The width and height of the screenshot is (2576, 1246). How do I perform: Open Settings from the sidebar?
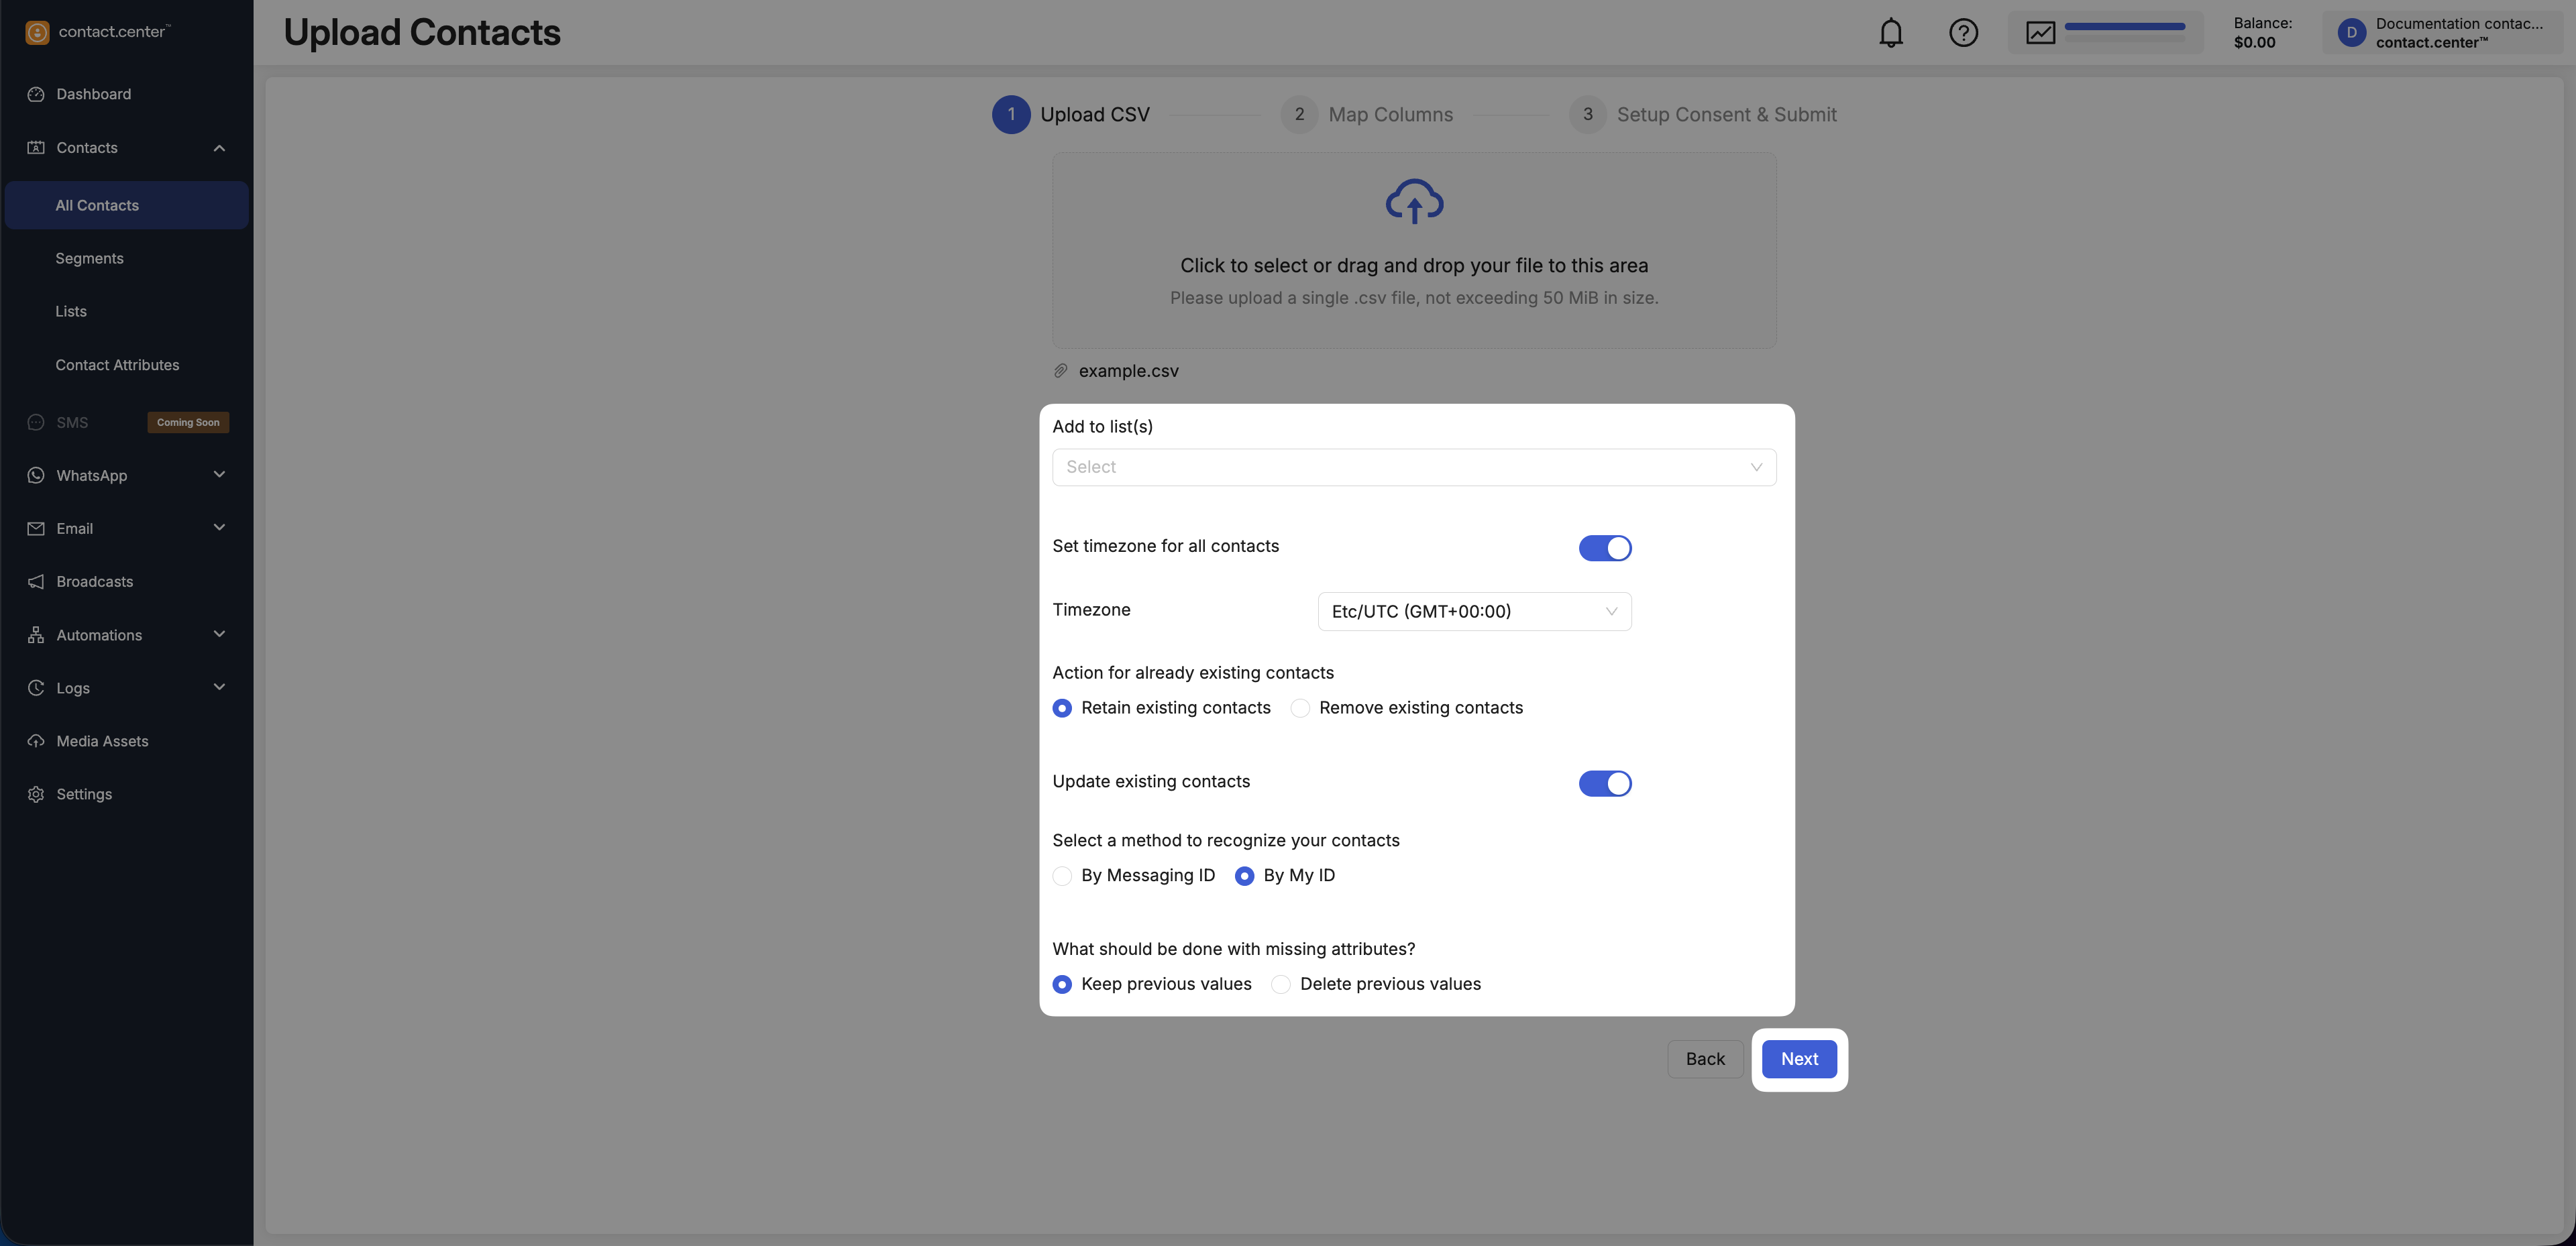84,794
